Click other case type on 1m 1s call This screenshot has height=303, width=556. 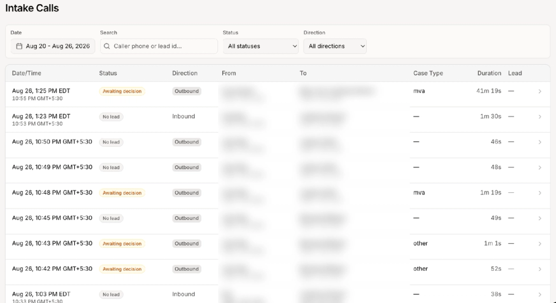pos(421,243)
